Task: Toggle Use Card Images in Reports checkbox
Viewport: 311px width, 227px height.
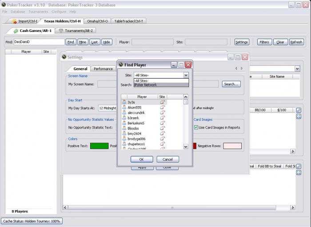Action: 196,127
